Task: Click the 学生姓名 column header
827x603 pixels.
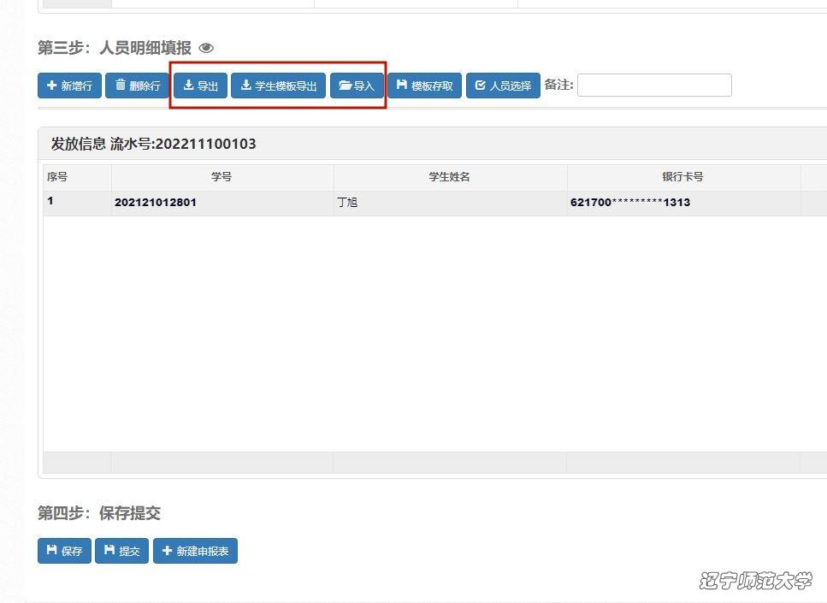Action: [x=449, y=177]
